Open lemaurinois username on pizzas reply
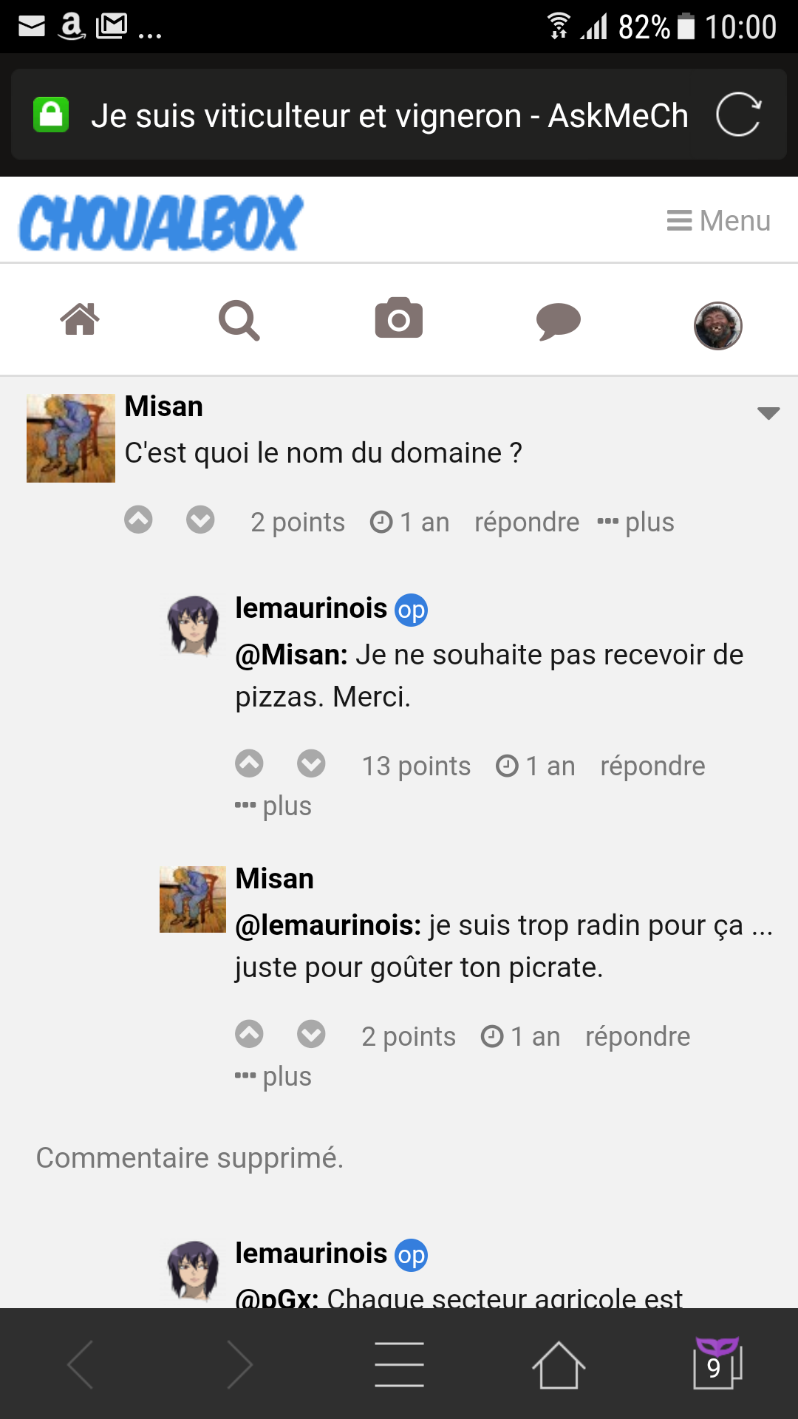The image size is (798, 1419). click(x=311, y=608)
